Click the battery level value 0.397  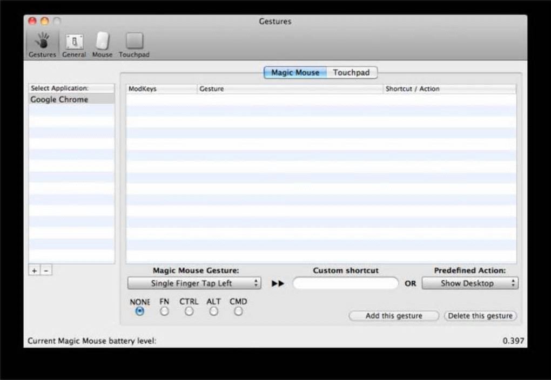pyautogui.click(x=513, y=341)
